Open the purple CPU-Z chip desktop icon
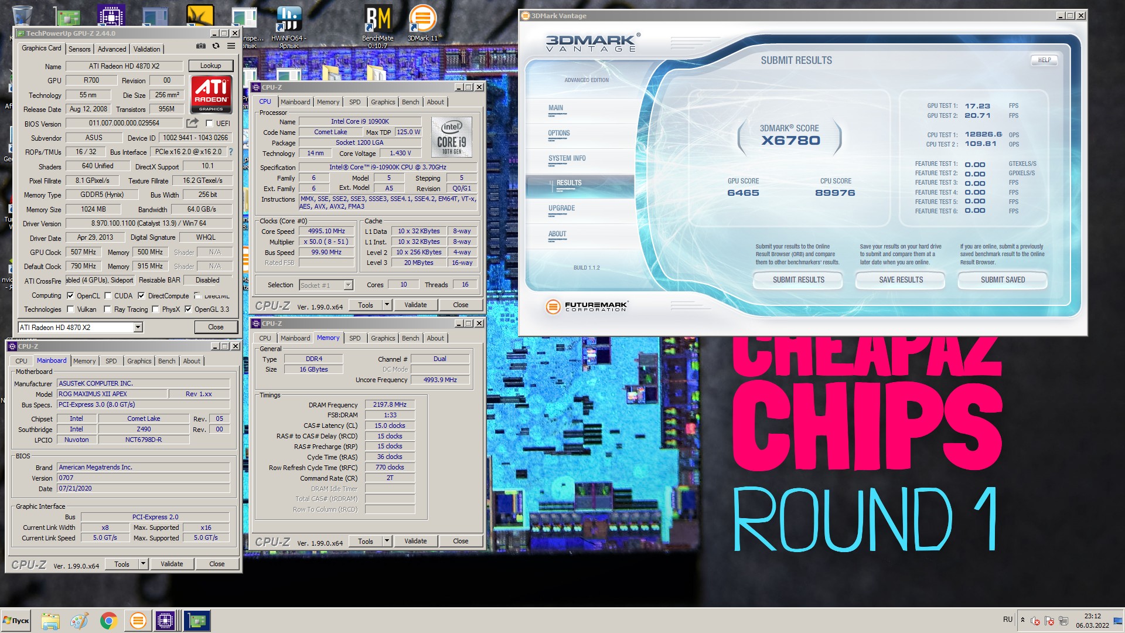 coord(111,16)
